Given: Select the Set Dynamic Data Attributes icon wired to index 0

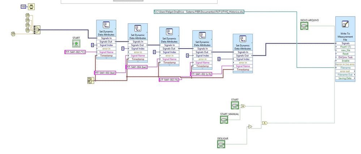Looking at the screenshot, I should point(106,25).
